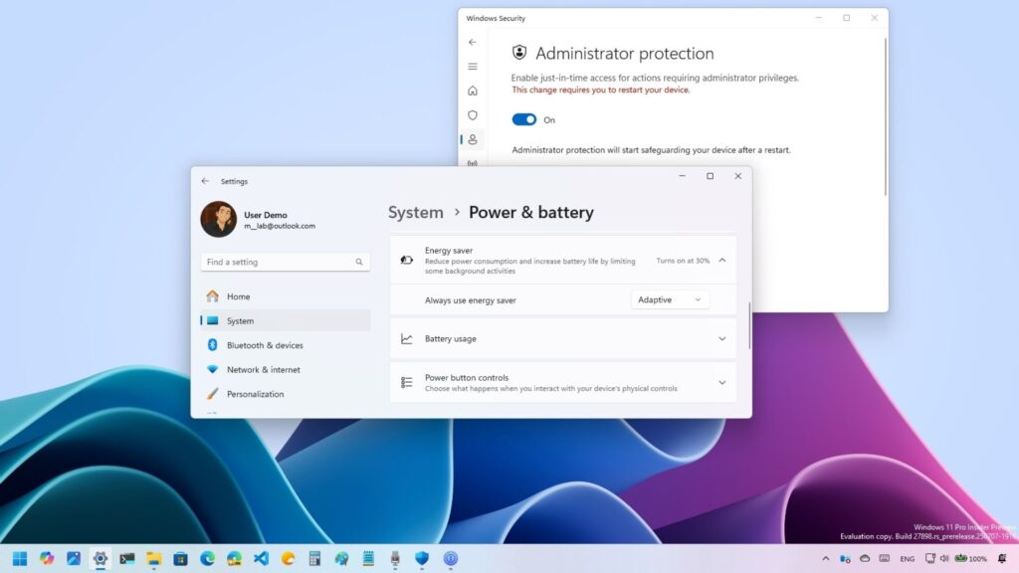Image resolution: width=1019 pixels, height=573 pixels.
Task: Go back in Windows Security window
Action: (x=473, y=42)
